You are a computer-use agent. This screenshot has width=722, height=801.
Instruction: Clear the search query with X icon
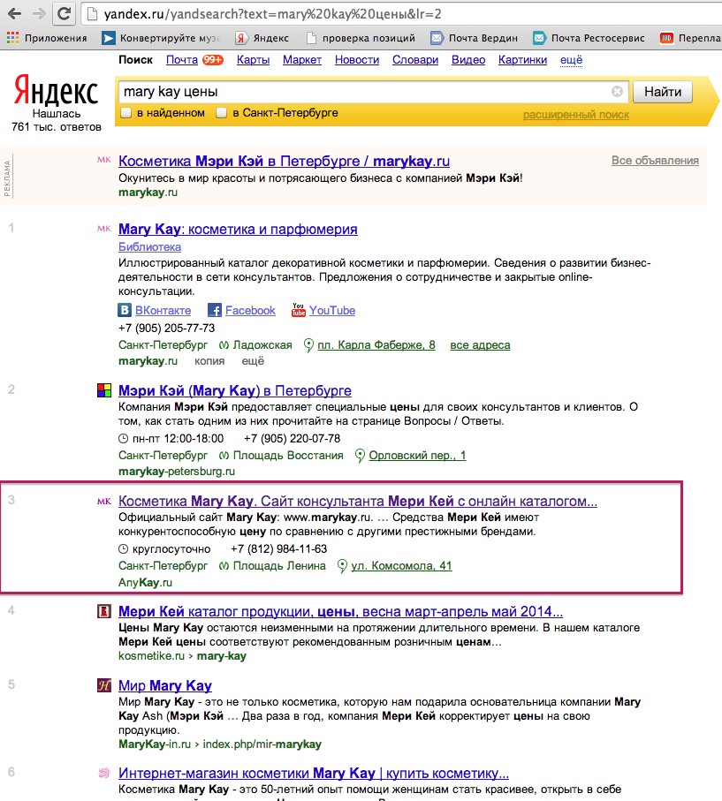(617, 92)
